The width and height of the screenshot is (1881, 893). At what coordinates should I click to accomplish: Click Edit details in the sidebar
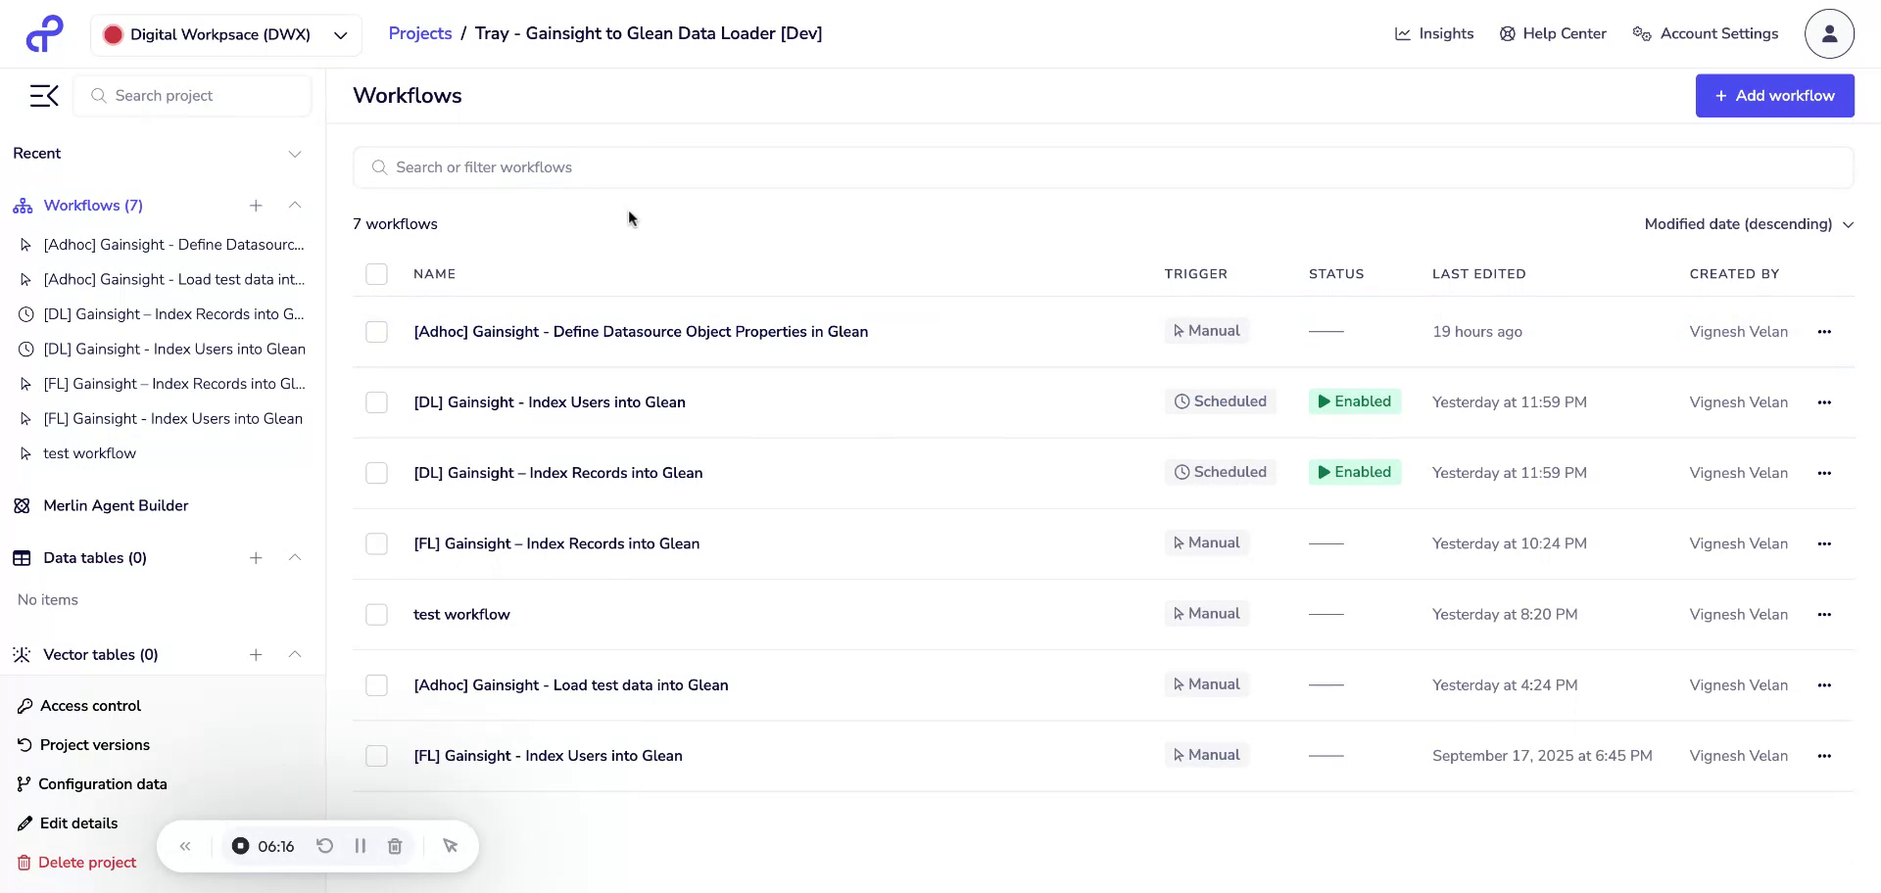pyautogui.click(x=78, y=822)
